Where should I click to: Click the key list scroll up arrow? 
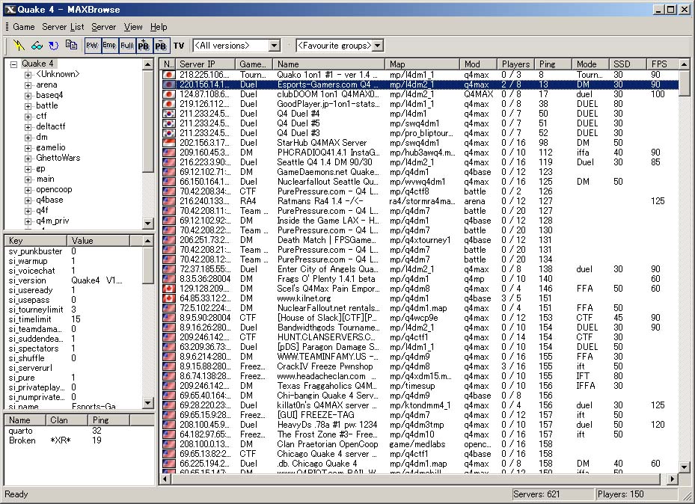pos(148,241)
